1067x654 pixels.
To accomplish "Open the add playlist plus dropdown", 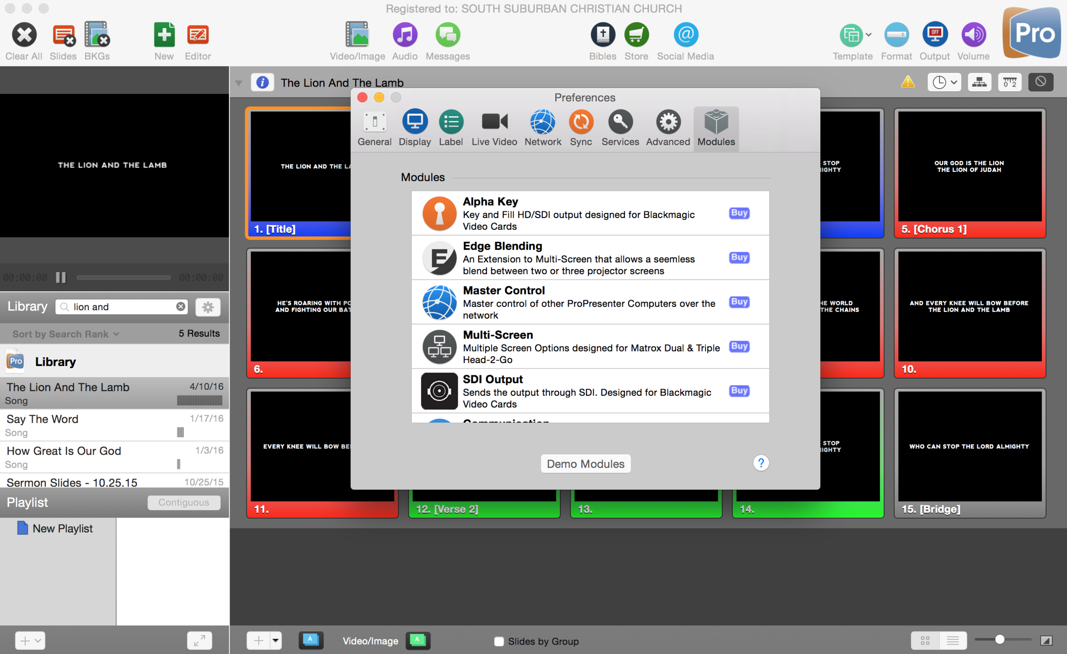I will (x=30, y=640).
